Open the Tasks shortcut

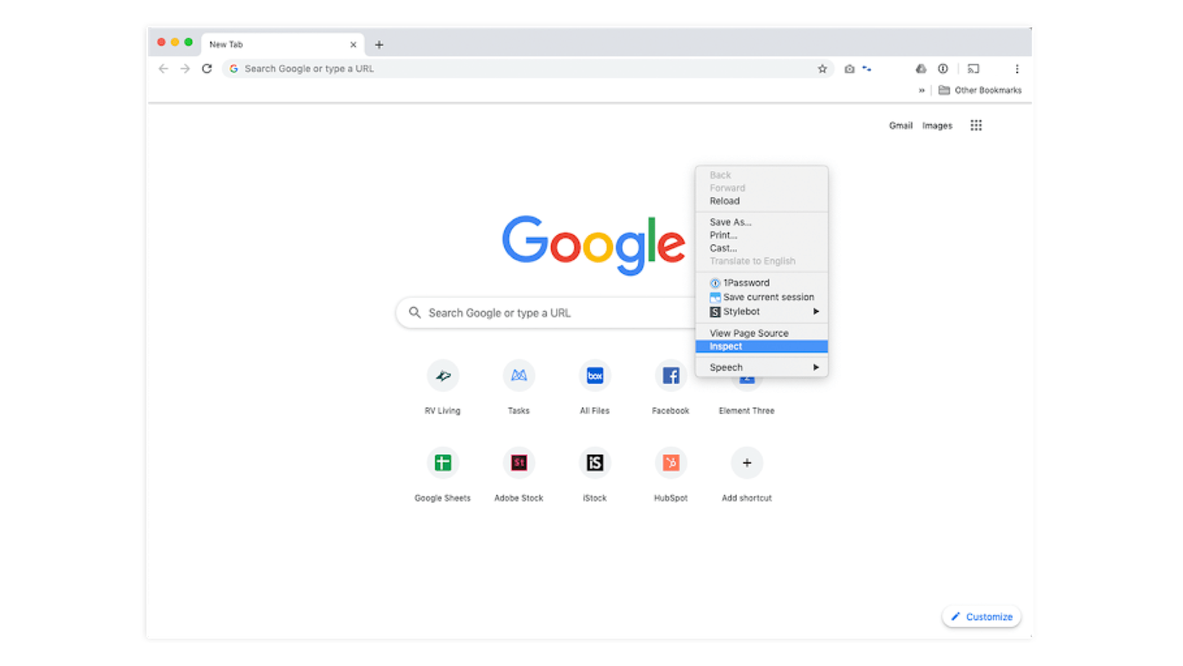(x=519, y=375)
